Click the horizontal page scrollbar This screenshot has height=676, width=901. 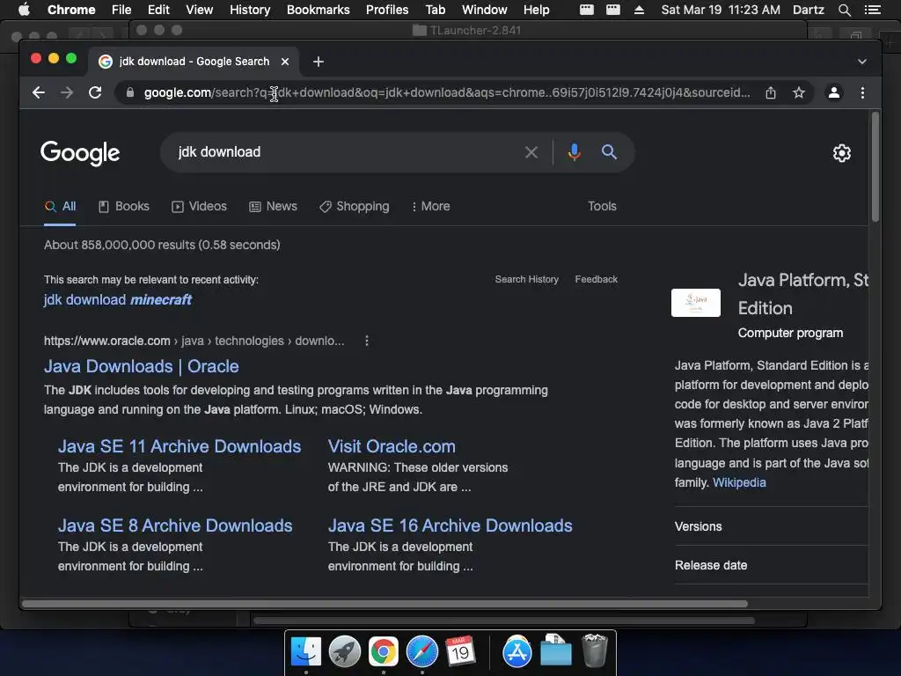(x=385, y=604)
